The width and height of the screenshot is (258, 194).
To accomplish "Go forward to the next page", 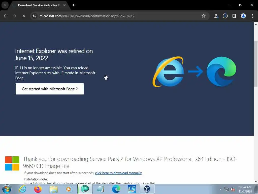I will (14, 16).
